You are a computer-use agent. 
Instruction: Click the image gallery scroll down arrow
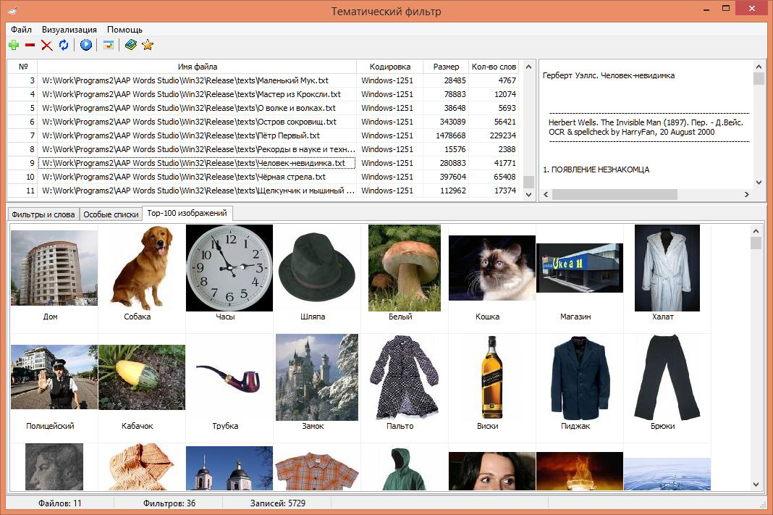point(756,485)
